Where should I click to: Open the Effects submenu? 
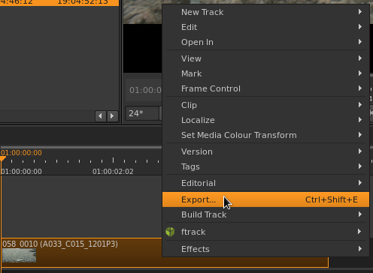[265, 249]
